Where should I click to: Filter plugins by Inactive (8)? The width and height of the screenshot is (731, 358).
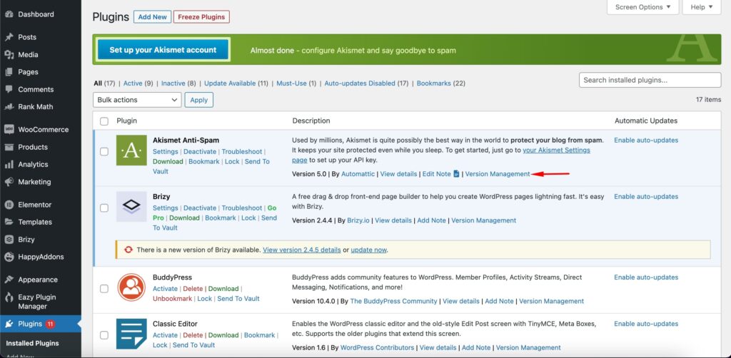point(178,83)
